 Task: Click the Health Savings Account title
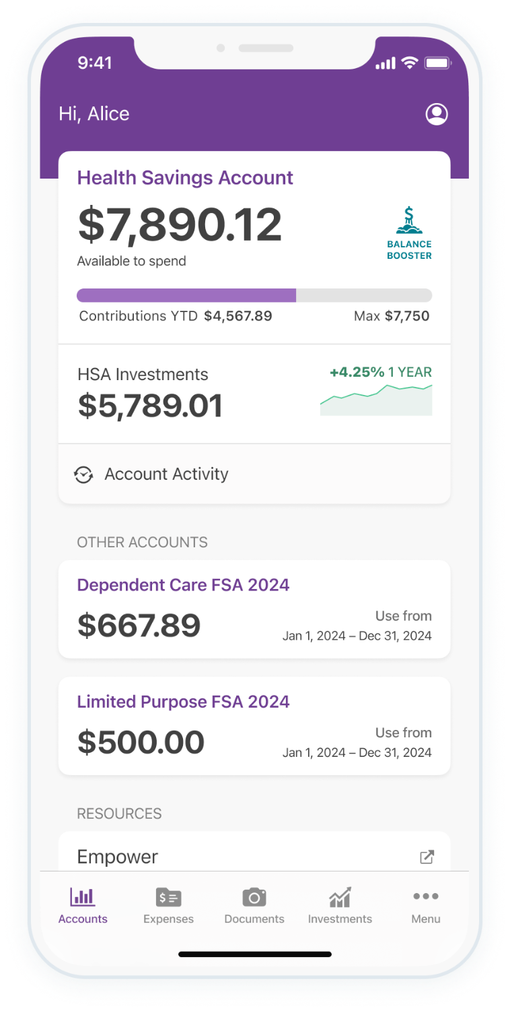tap(185, 178)
